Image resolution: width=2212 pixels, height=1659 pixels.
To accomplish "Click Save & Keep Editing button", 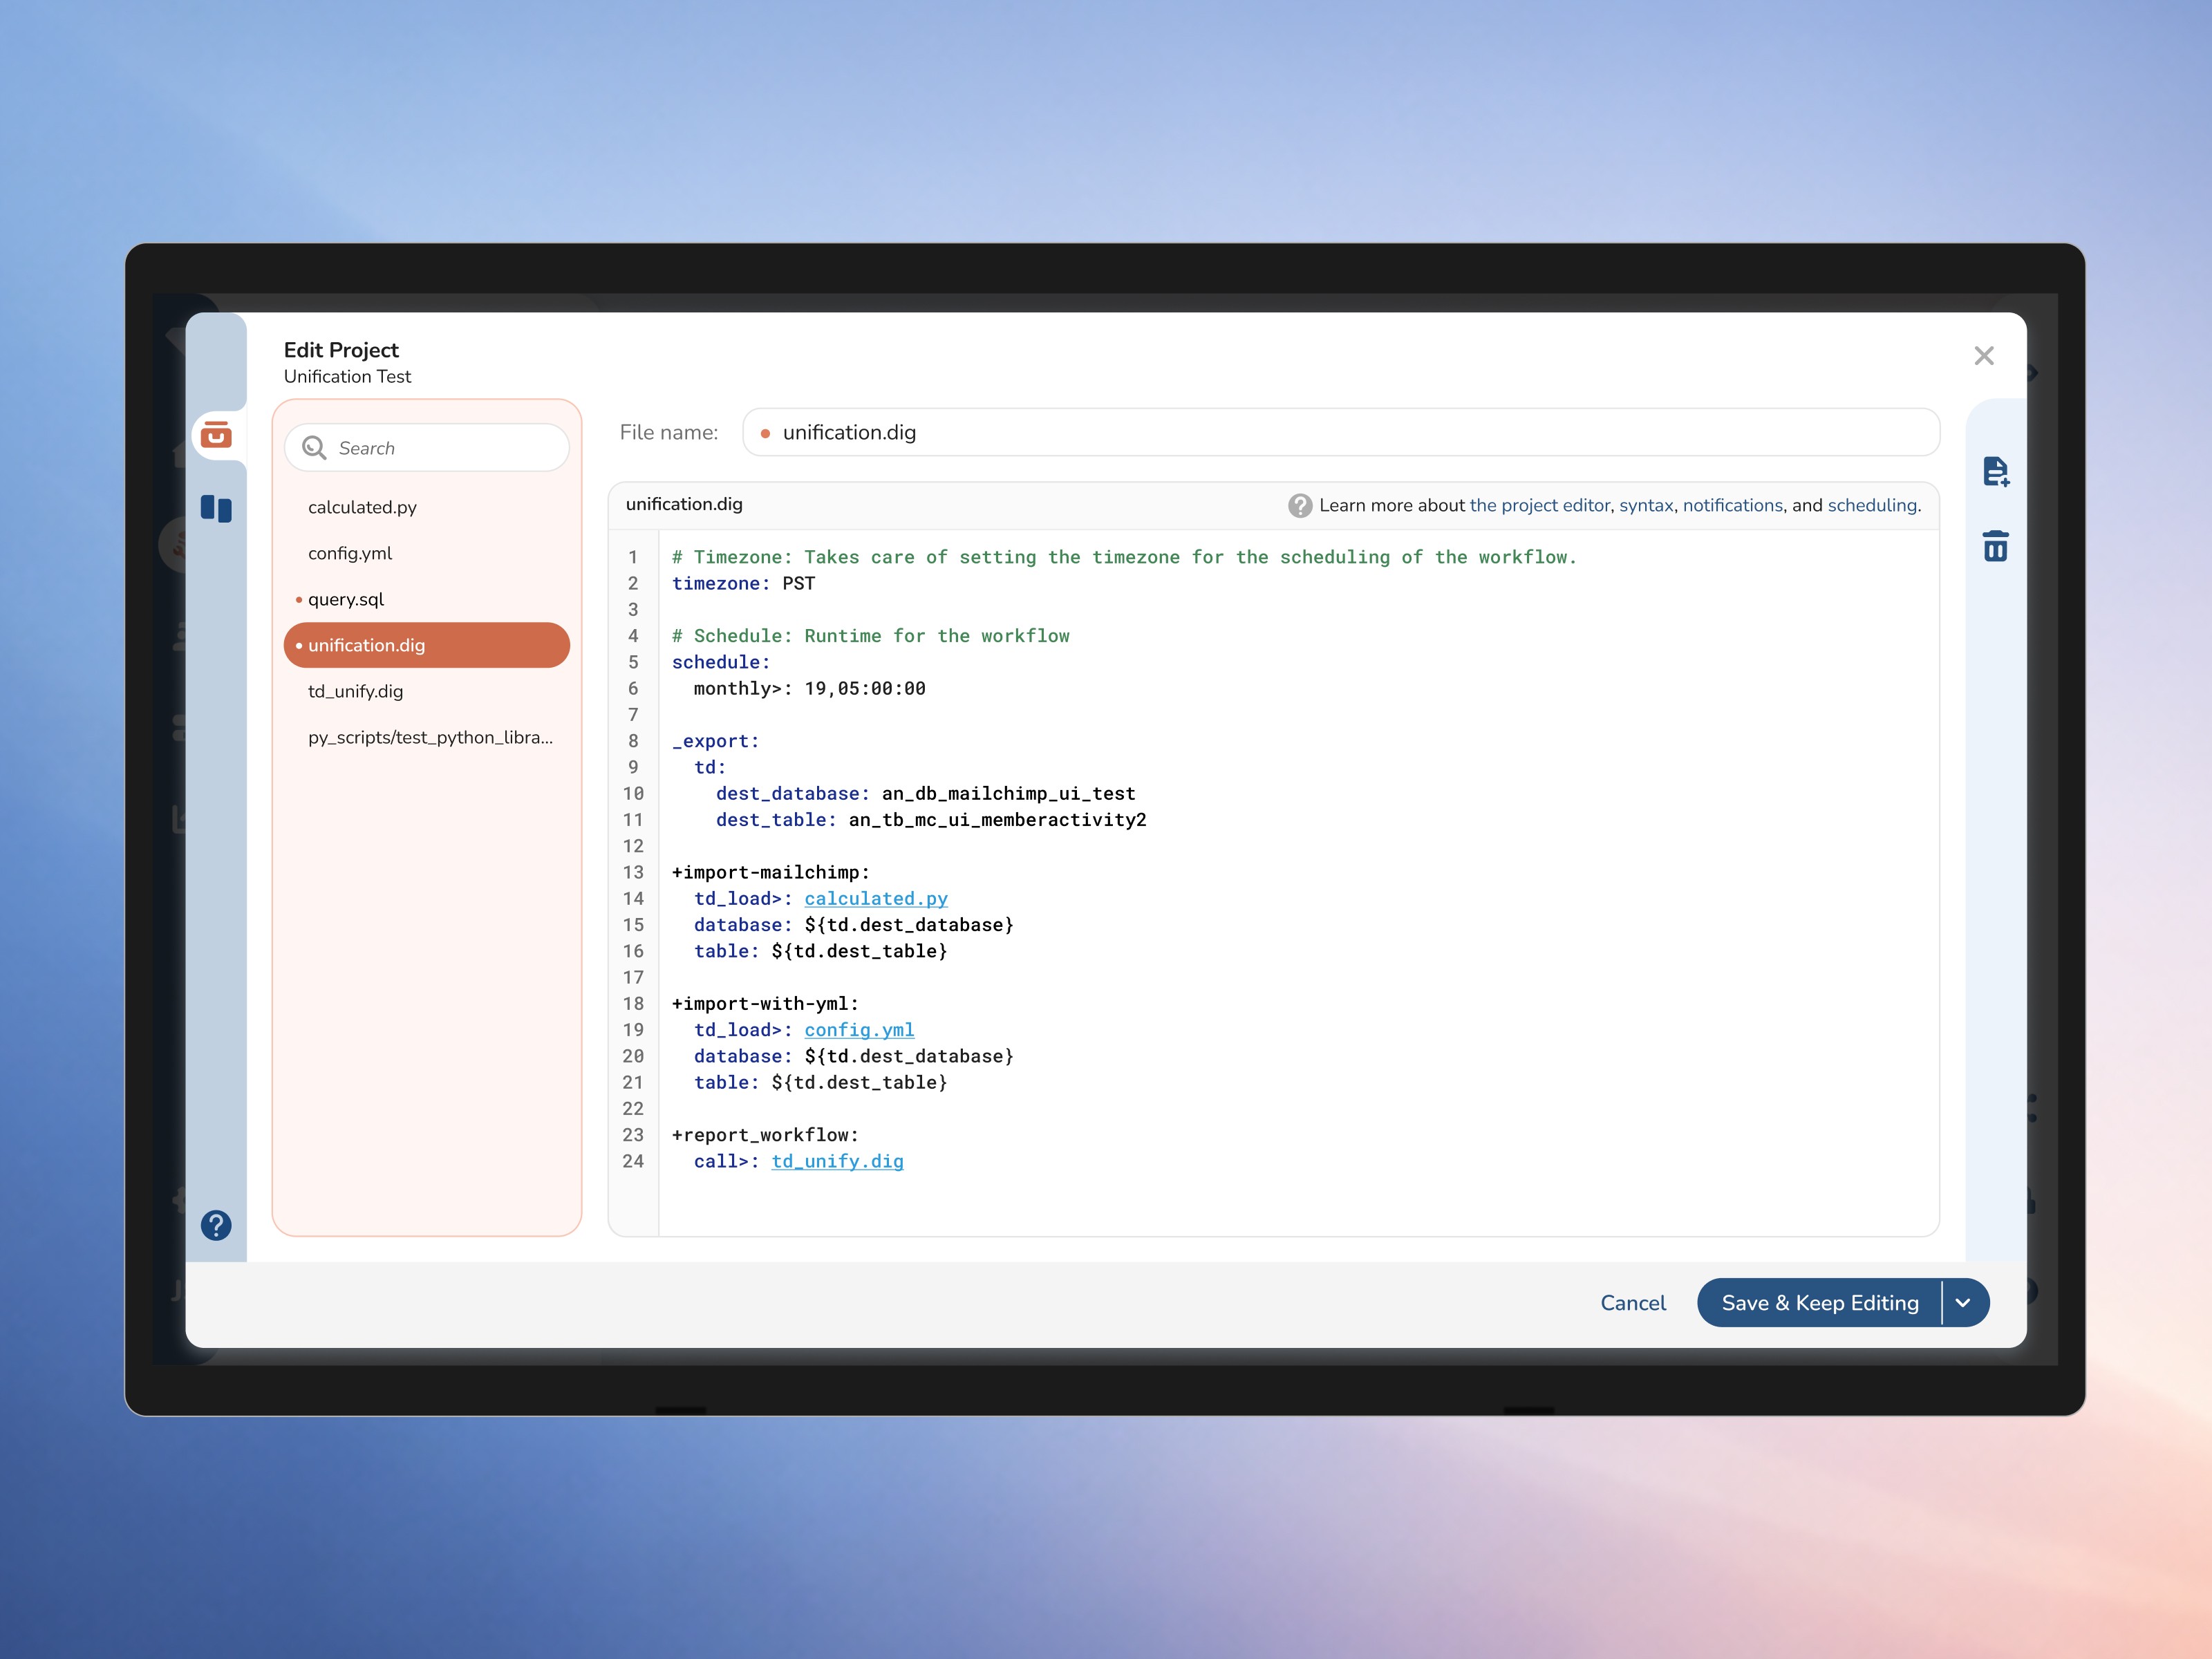I will coord(1819,1303).
